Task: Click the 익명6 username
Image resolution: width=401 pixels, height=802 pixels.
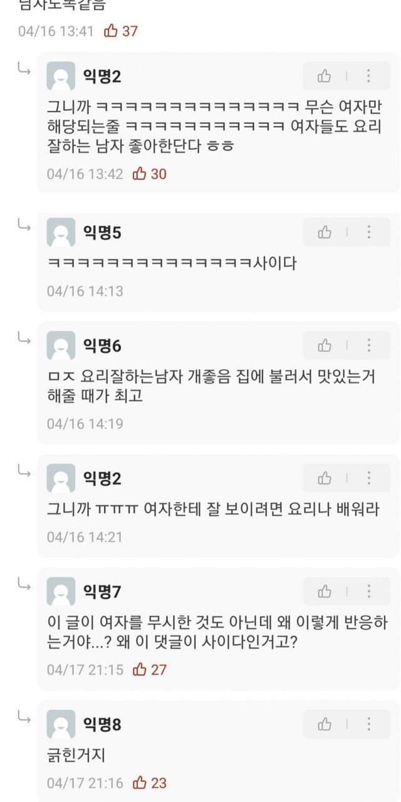Action: [x=102, y=345]
